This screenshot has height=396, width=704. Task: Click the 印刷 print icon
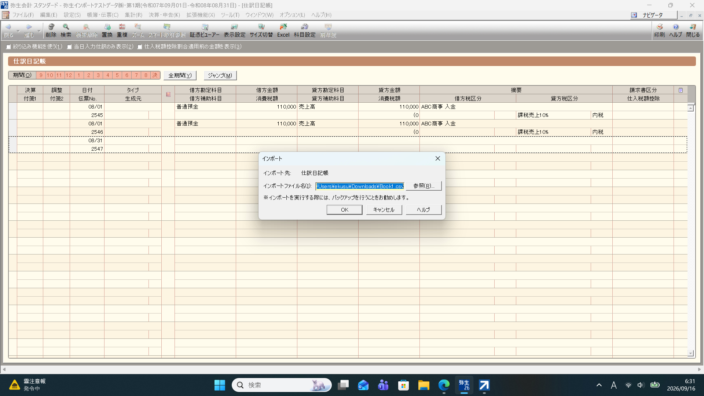660,30
